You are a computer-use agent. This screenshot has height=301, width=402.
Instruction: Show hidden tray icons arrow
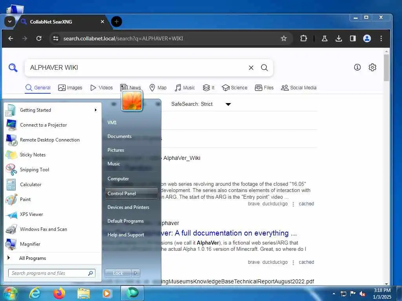(334, 294)
